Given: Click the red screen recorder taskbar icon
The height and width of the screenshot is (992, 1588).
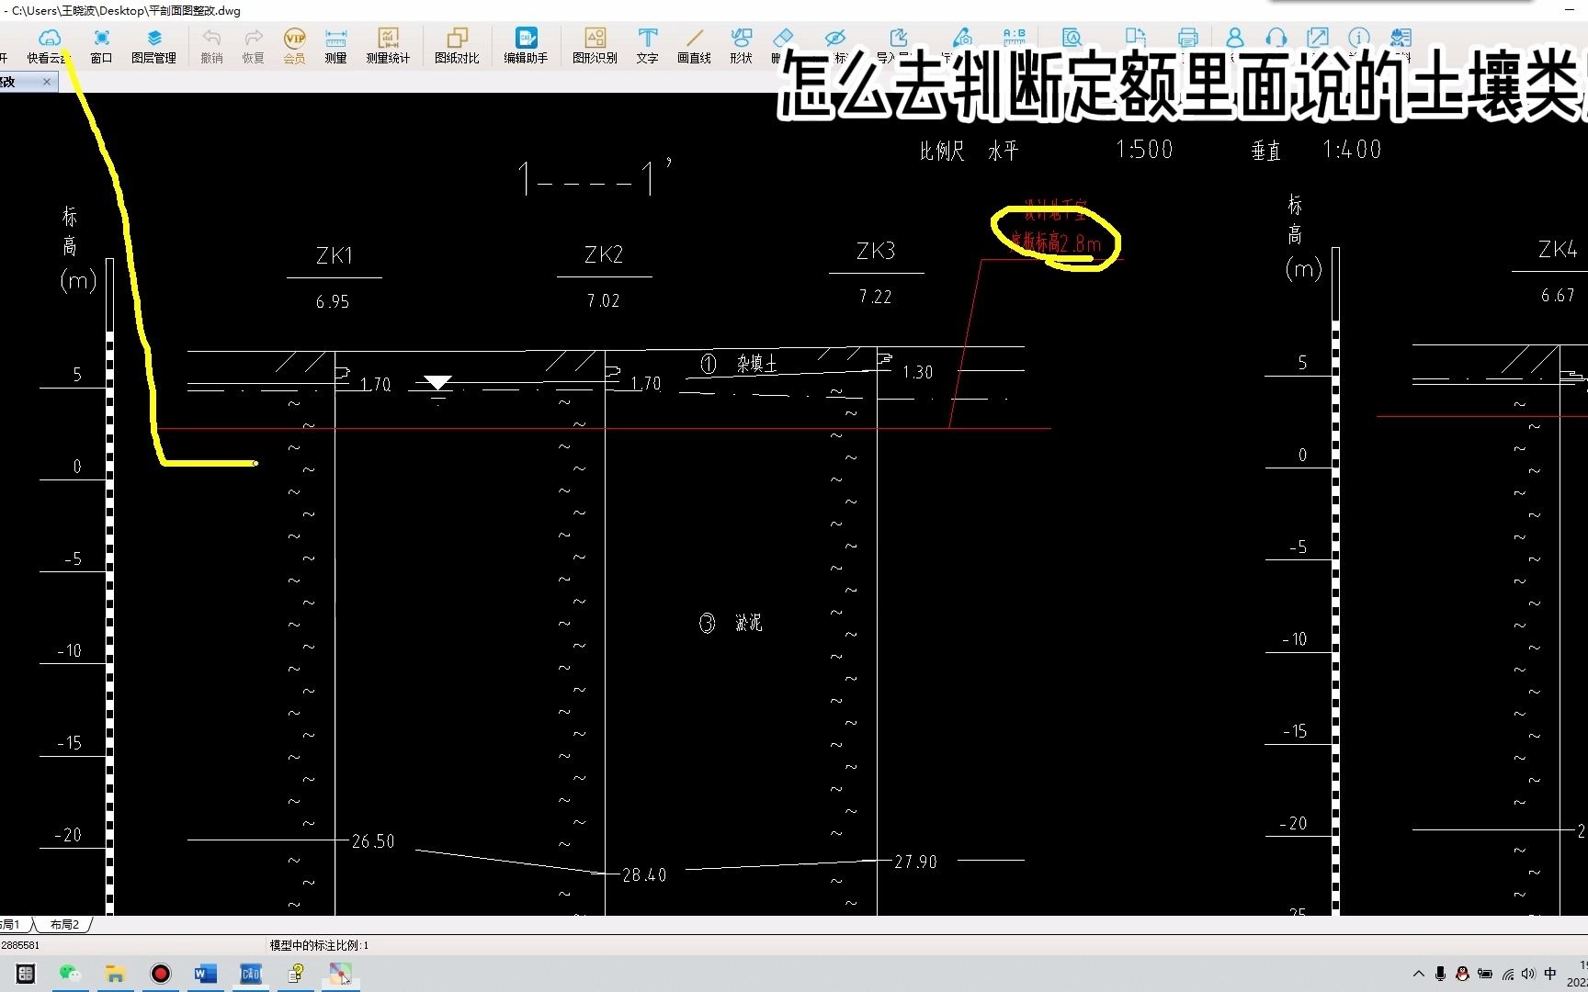Looking at the screenshot, I should [160, 974].
